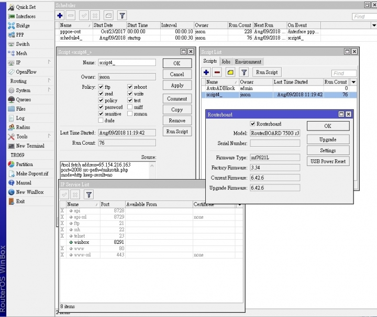Screen dimensions: 377x317
Task: Open Radius in sidebar
Action: click(x=23, y=127)
